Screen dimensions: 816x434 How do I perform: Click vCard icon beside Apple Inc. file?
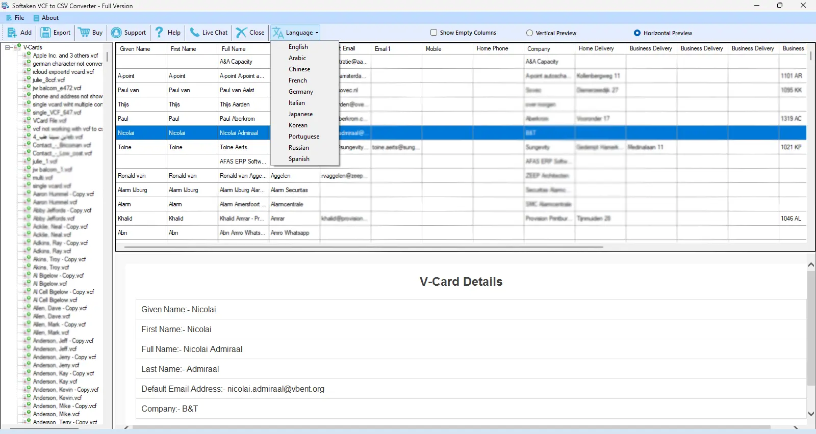point(28,55)
